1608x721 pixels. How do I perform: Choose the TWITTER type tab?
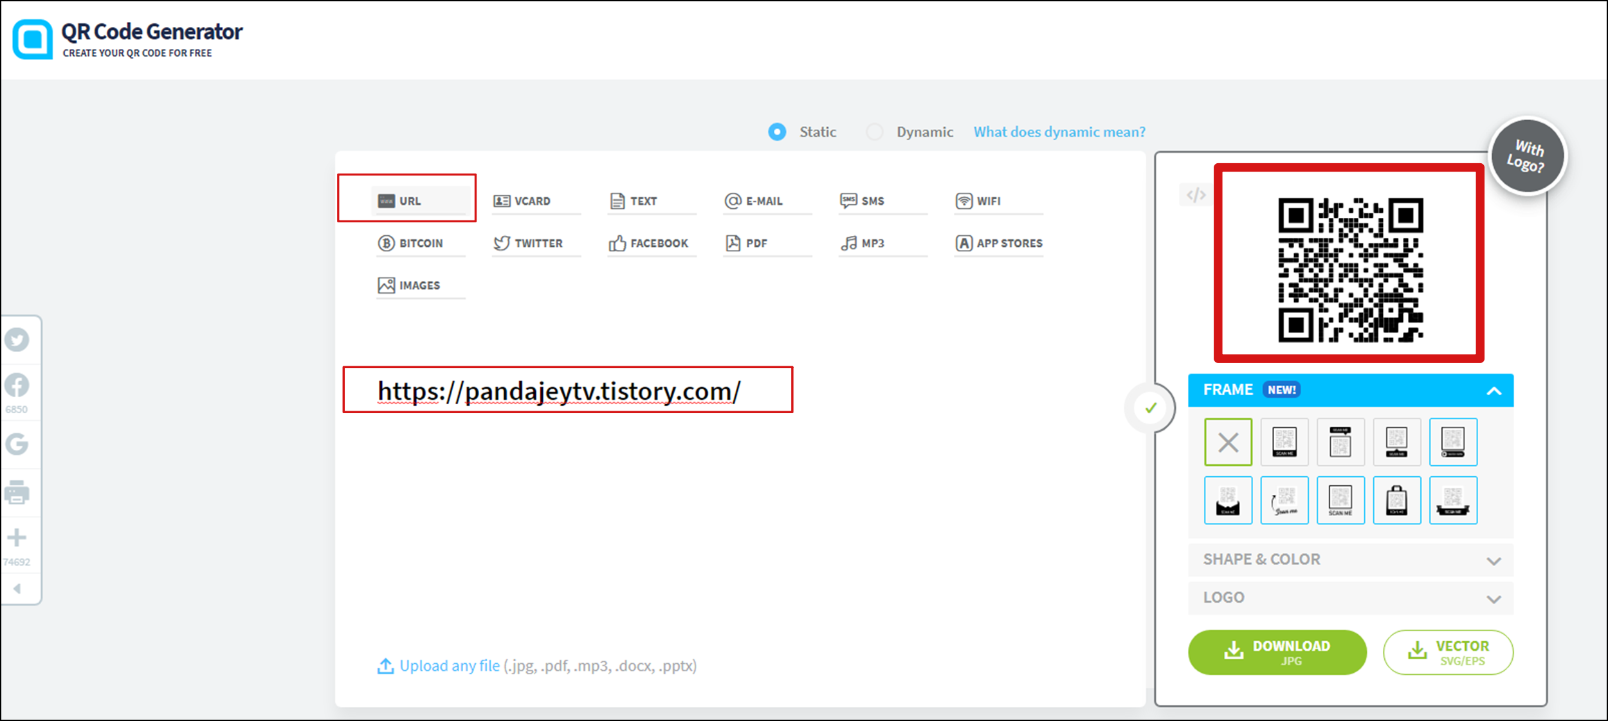536,244
